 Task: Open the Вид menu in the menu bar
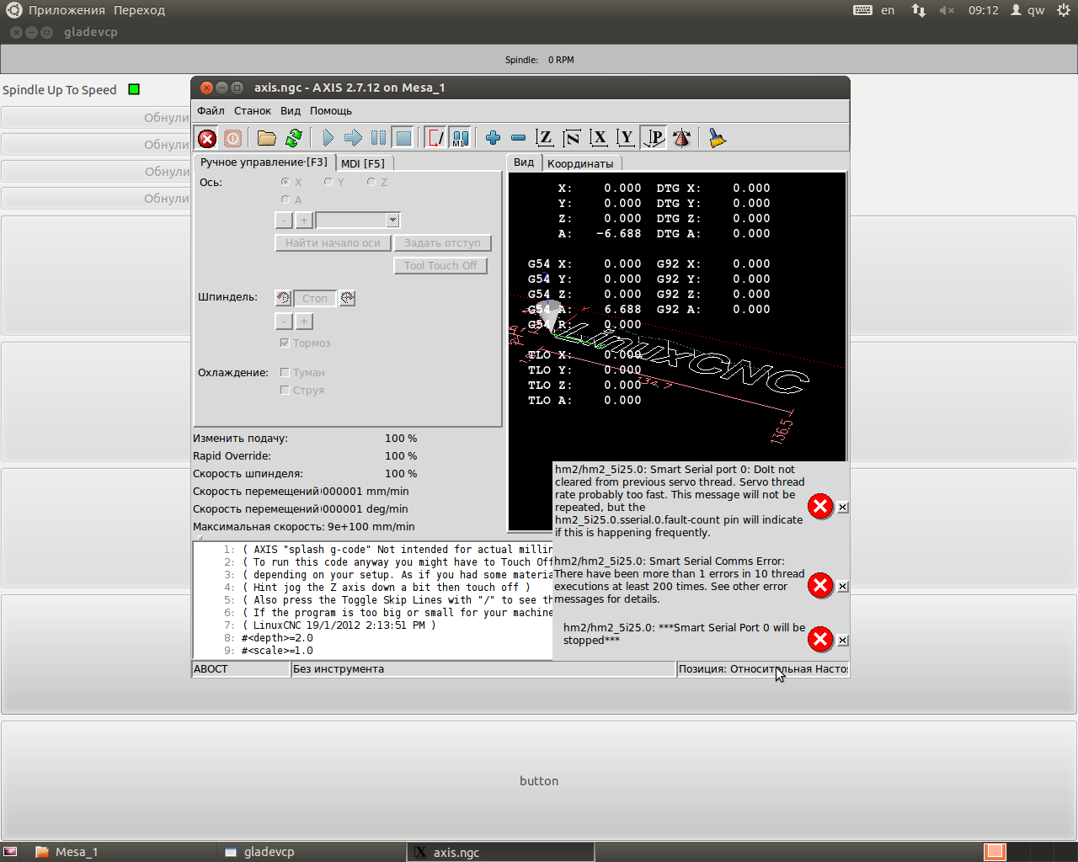coord(291,111)
